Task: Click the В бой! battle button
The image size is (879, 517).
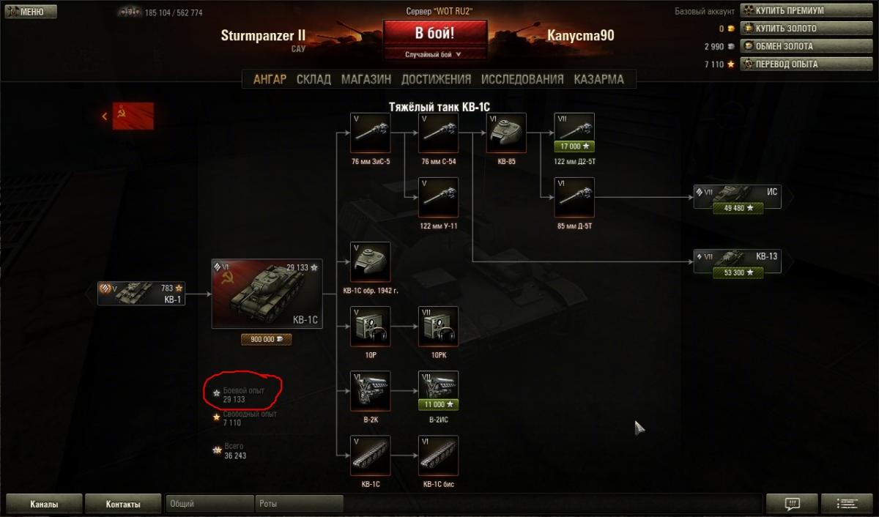Action: (x=434, y=34)
